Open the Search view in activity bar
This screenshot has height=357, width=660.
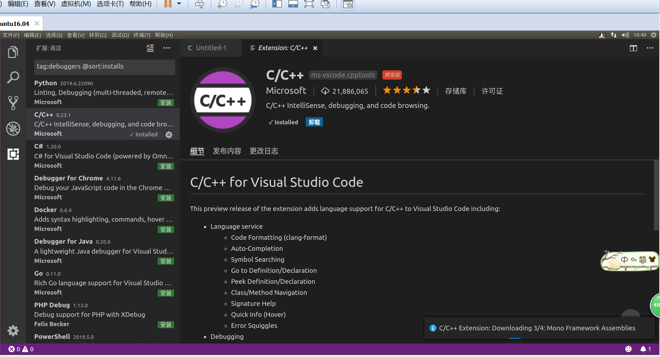pyautogui.click(x=13, y=77)
